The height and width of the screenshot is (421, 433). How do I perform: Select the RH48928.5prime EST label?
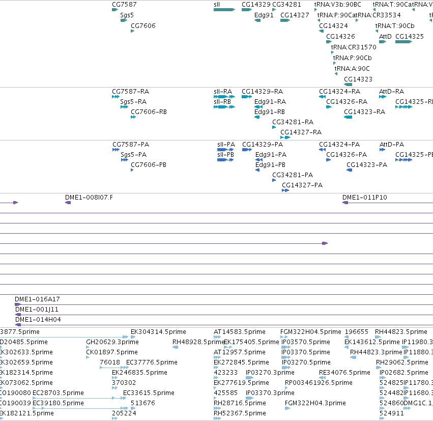[198, 342]
